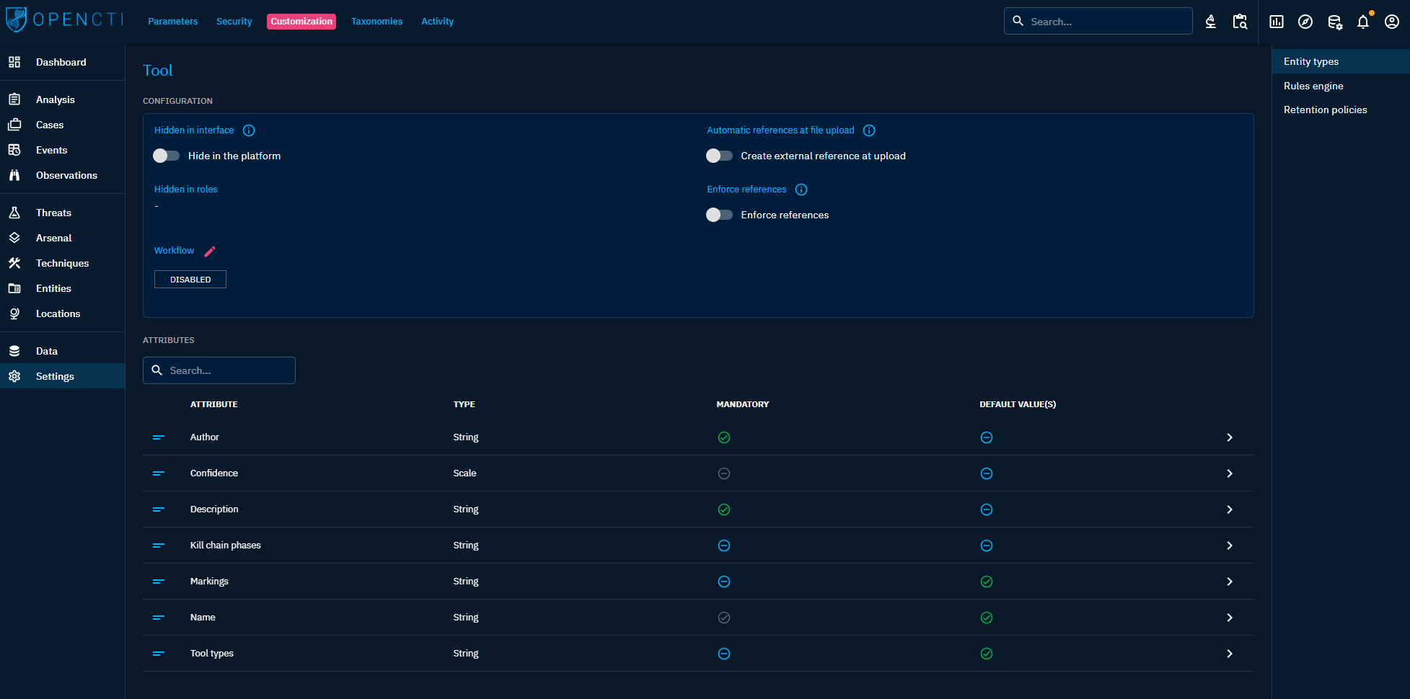Click the global Search field

click(x=1098, y=22)
